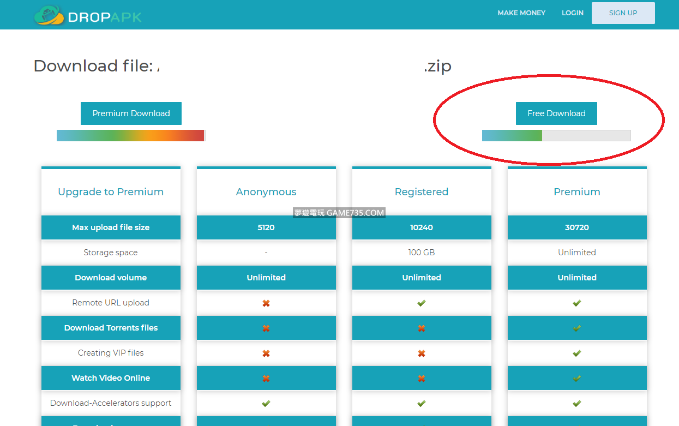Image resolution: width=679 pixels, height=426 pixels.
Task: Click the Max upload file size row label
Action: (x=111, y=227)
